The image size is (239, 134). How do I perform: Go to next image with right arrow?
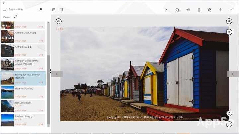tap(233, 74)
